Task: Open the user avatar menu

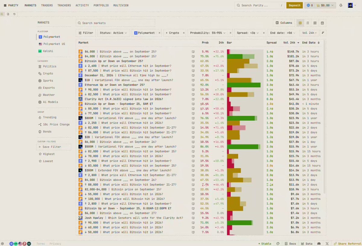Action: click(352, 5)
